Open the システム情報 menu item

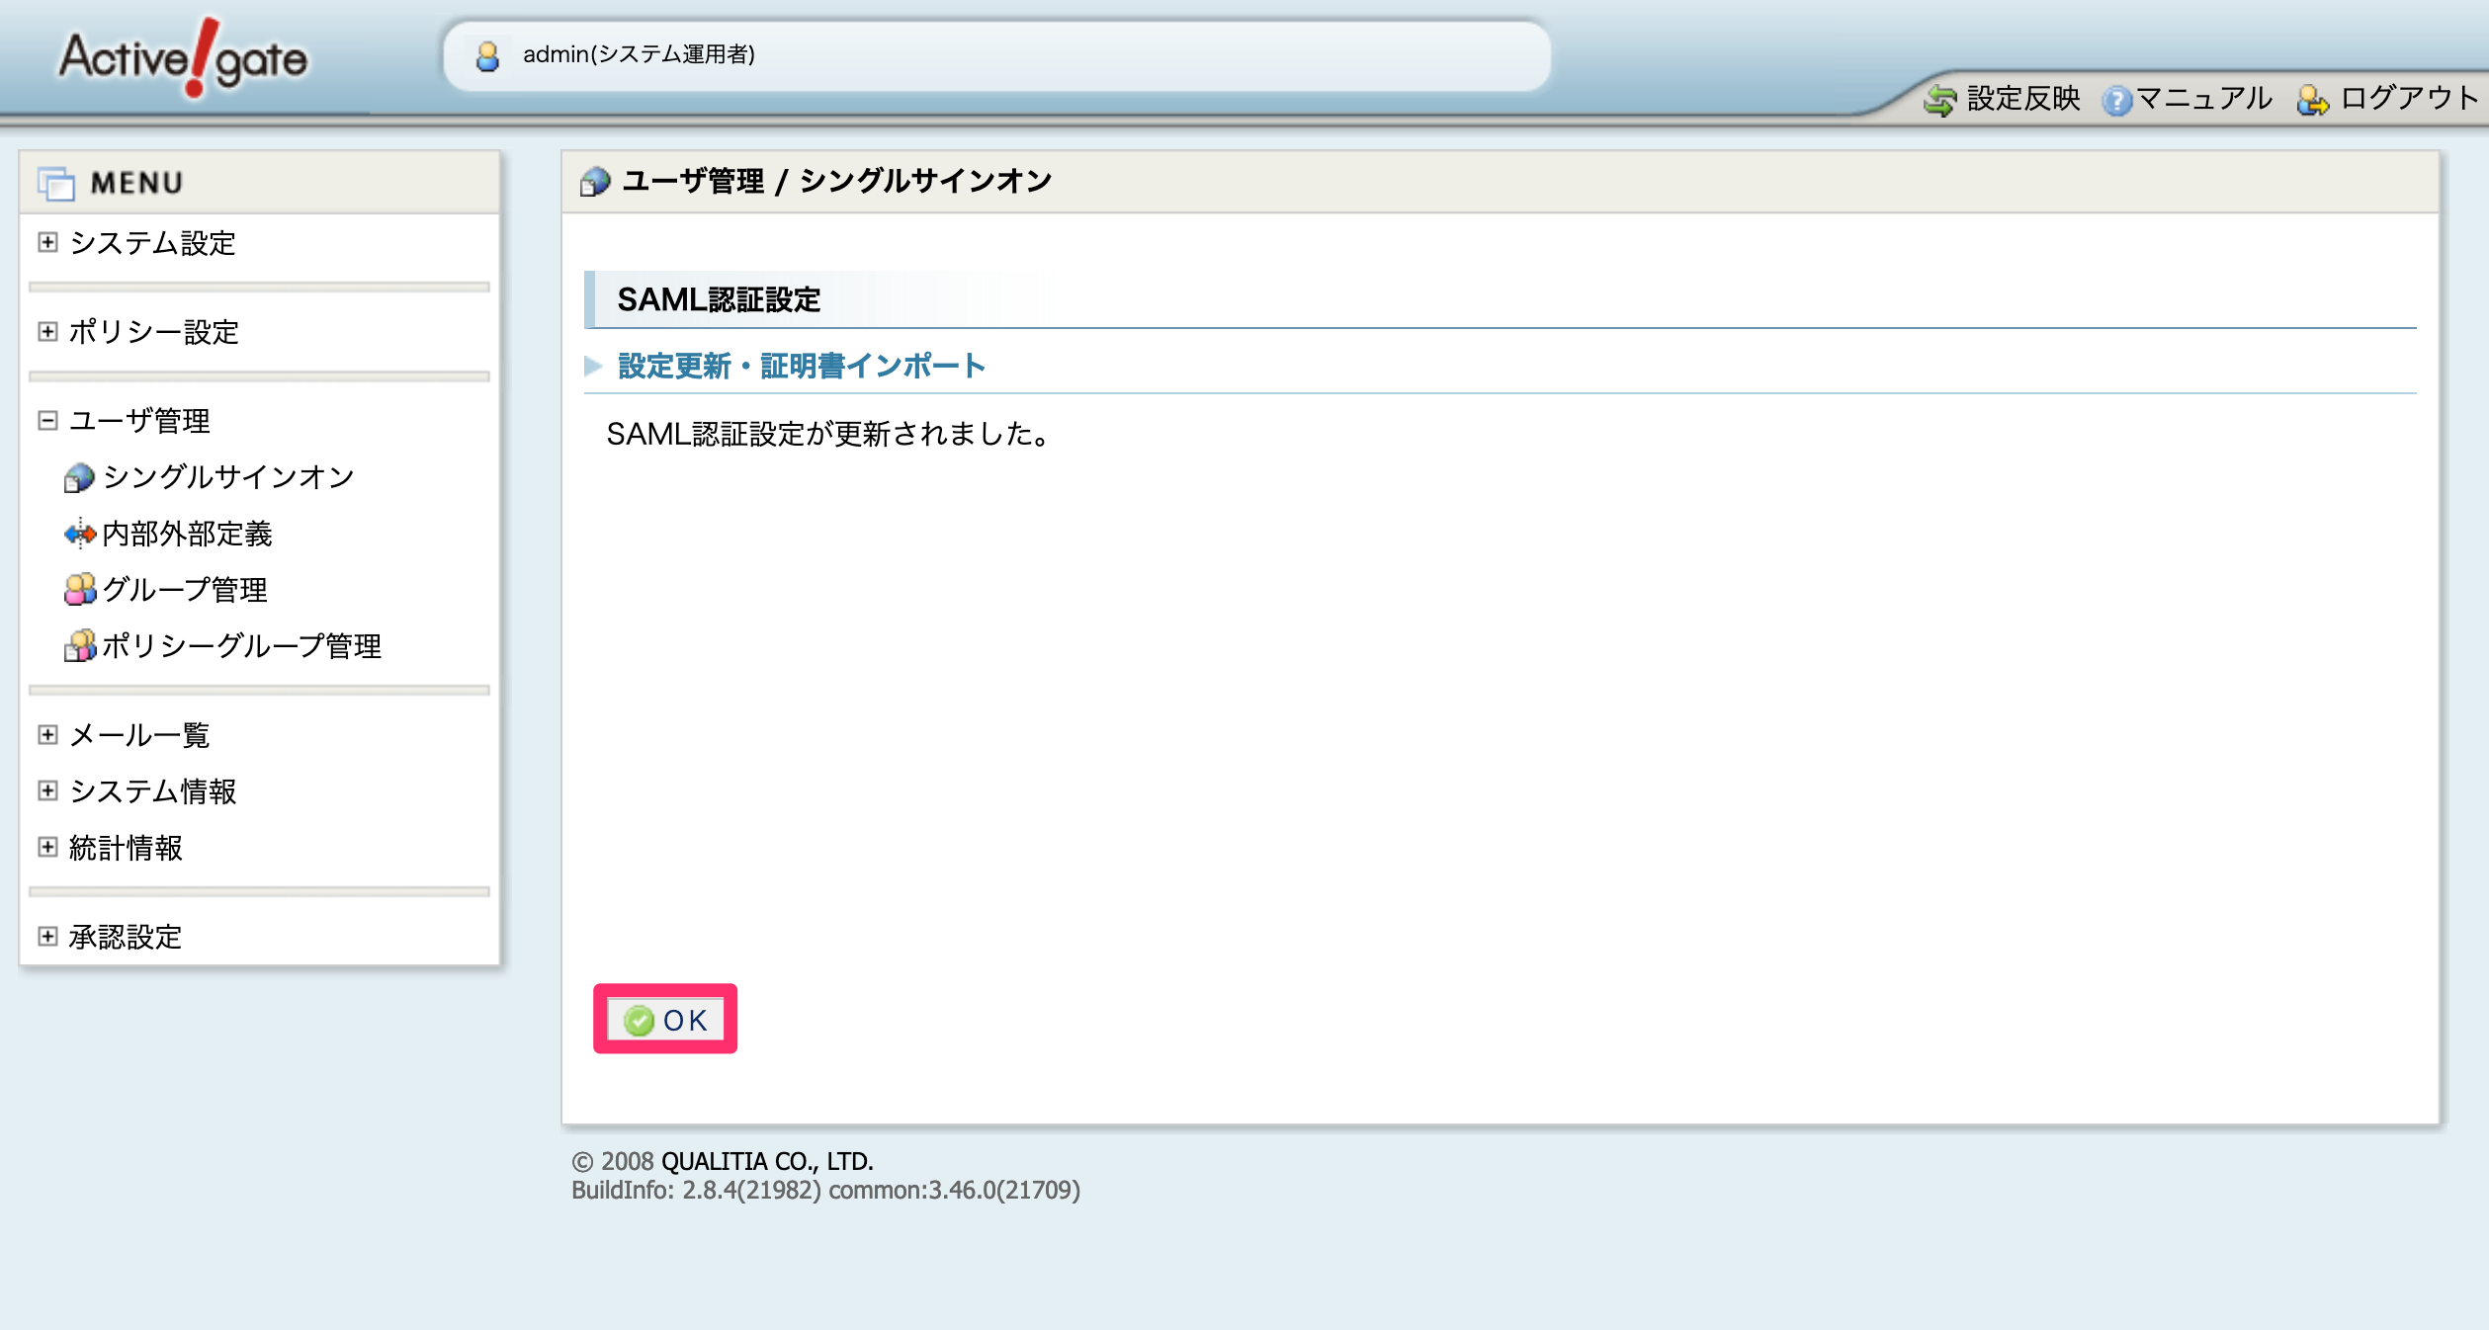(x=153, y=791)
